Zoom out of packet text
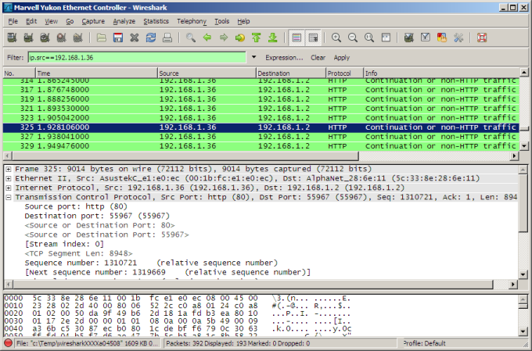The height and width of the screenshot is (351, 532). (353, 38)
